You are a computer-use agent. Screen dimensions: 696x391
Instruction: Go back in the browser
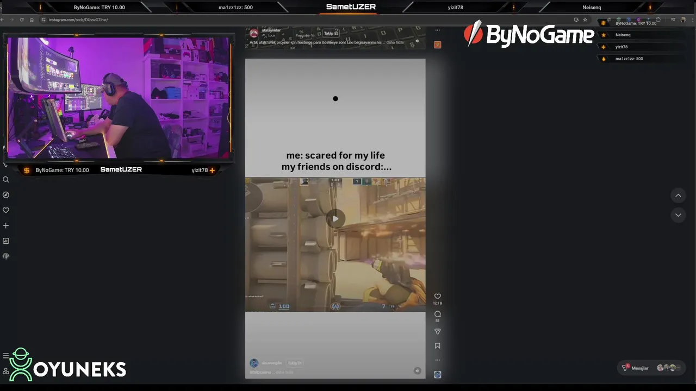[2, 20]
